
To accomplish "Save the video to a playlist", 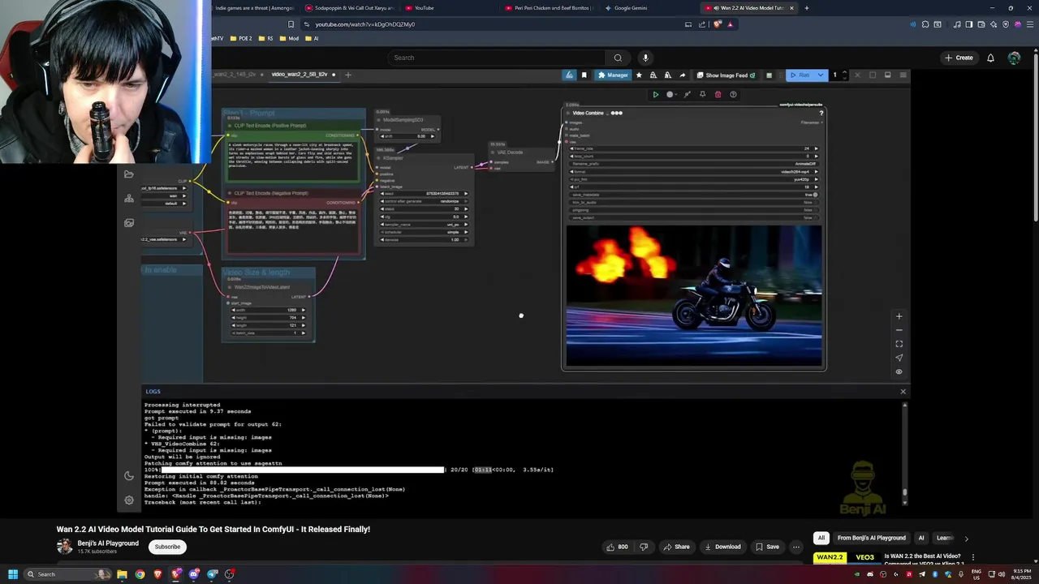I will tap(767, 547).
